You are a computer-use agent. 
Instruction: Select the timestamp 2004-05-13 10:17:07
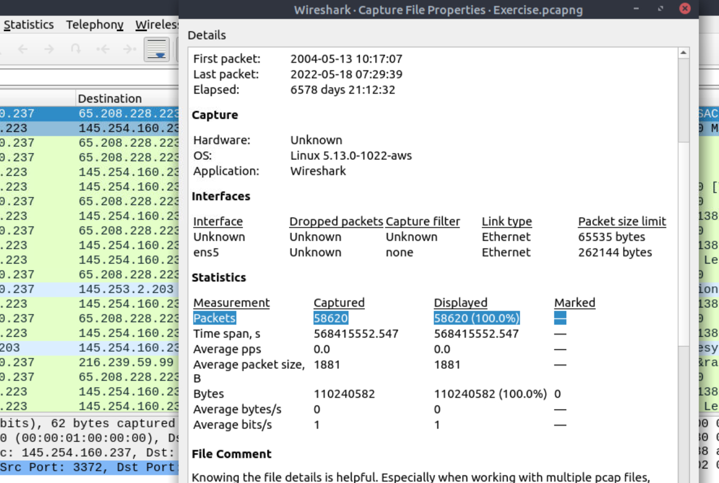coord(347,59)
